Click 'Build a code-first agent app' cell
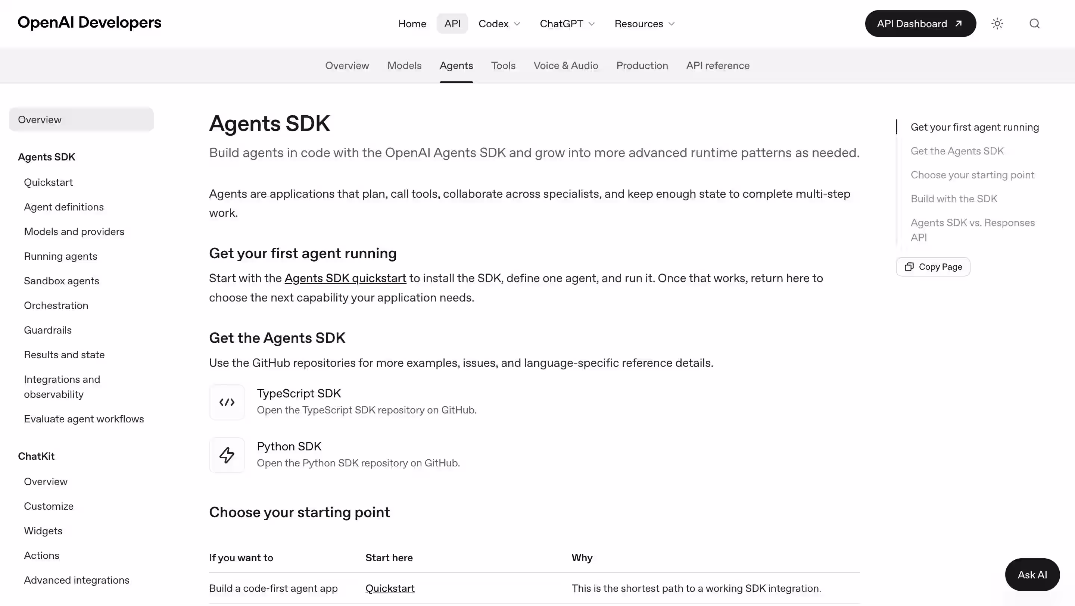The width and height of the screenshot is (1075, 606). click(x=273, y=588)
